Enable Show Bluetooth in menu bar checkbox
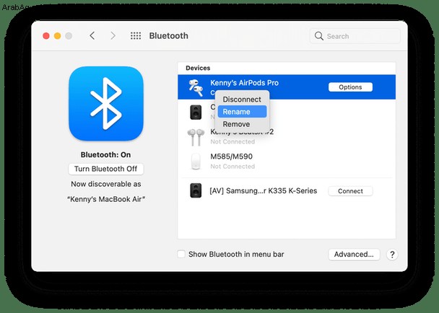This screenshot has width=439, height=313. tap(181, 254)
